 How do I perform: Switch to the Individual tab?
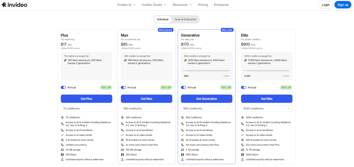[x=162, y=19]
